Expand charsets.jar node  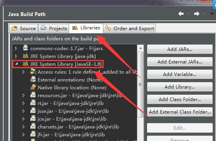24,127
